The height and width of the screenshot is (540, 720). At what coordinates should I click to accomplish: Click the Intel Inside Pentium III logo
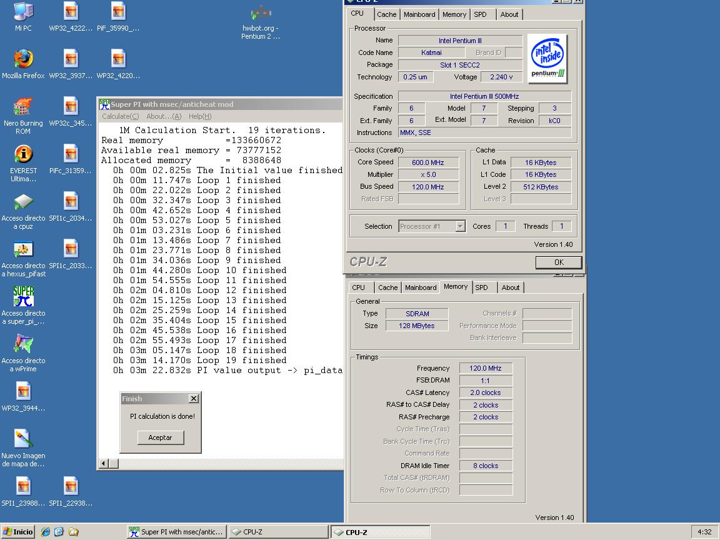(x=547, y=59)
